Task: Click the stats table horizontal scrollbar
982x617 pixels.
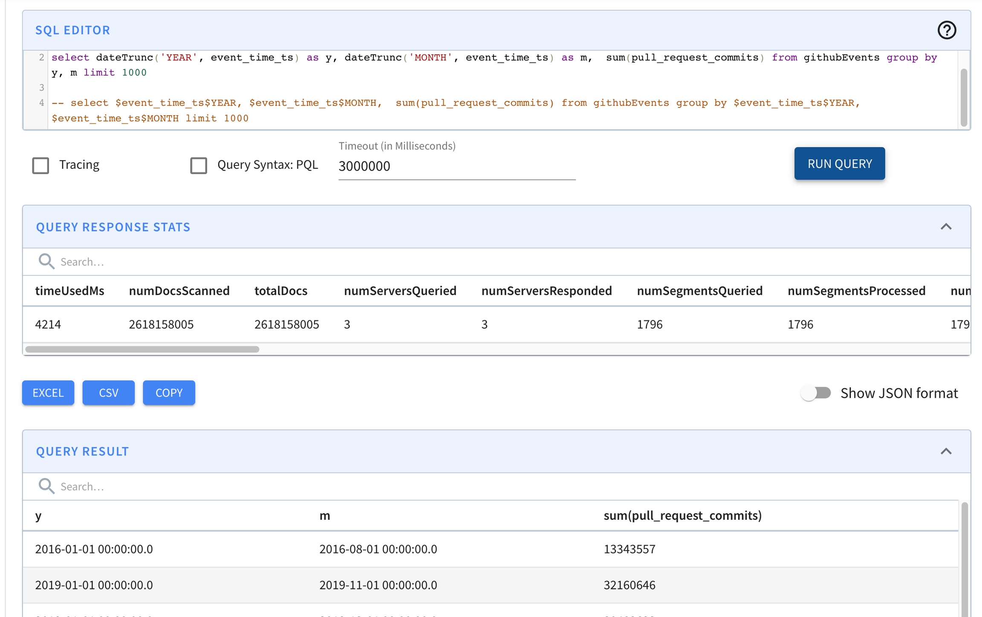Action: (x=142, y=349)
